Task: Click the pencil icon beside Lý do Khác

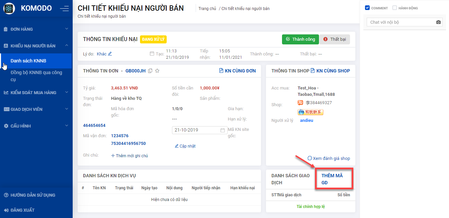Action: (110, 54)
